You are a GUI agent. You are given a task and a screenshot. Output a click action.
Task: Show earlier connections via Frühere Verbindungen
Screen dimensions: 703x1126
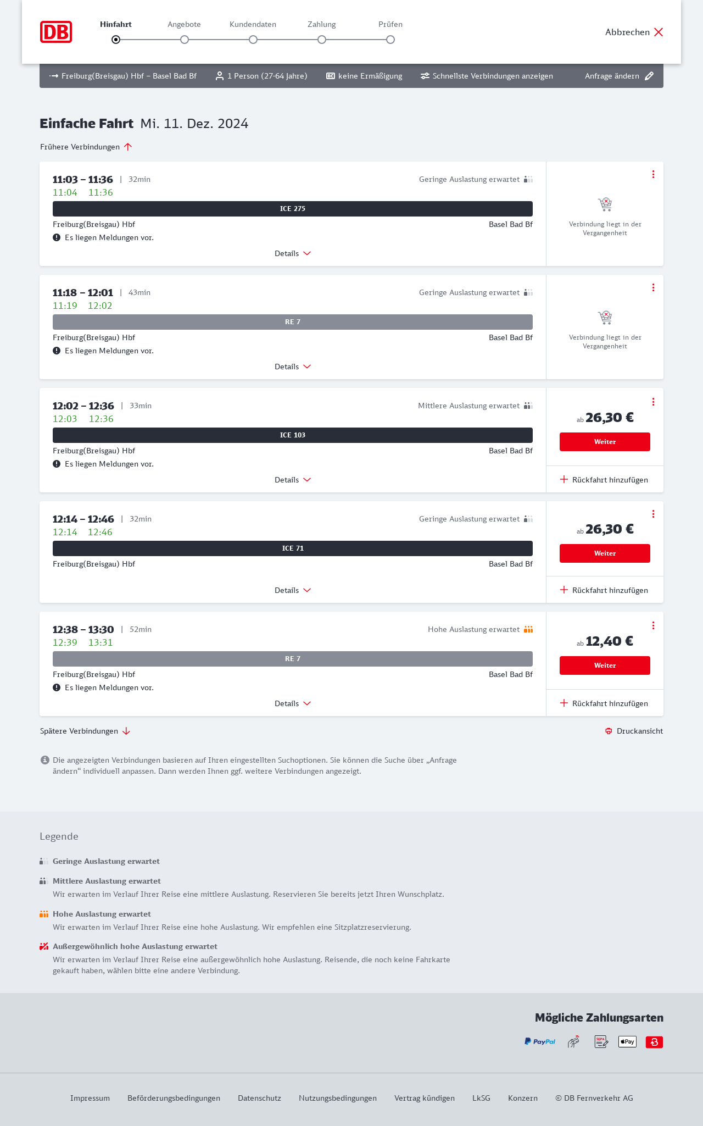(86, 147)
